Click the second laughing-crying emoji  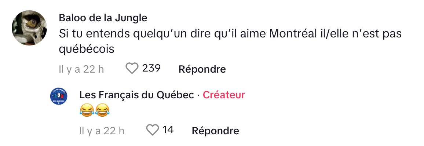(102, 111)
